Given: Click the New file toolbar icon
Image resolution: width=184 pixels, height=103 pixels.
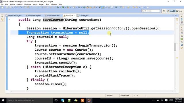Looking at the screenshot, I should click(x=2, y=7).
